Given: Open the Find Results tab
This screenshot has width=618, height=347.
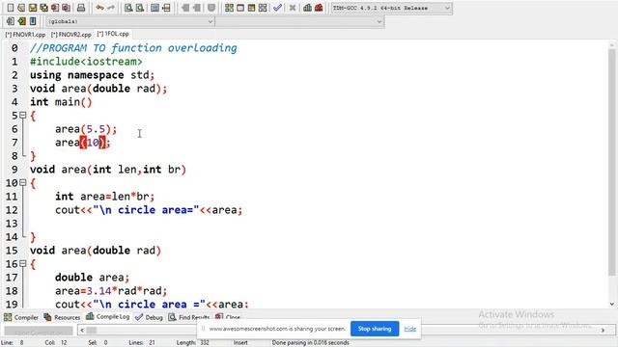Looking at the screenshot, I should pyautogui.click(x=189, y=317).
